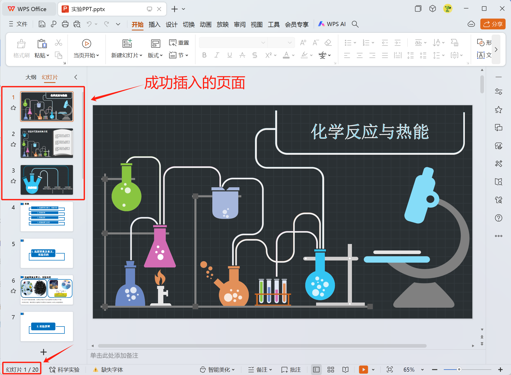The width and height of the screenshot is (511, 375).
Task: Open reading view from the status bar
Action: coord(345,369)
